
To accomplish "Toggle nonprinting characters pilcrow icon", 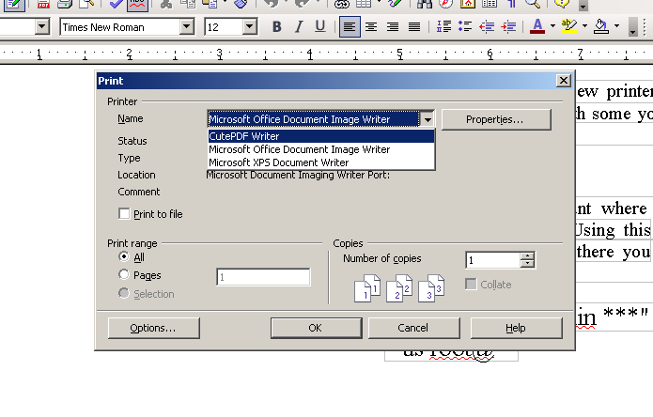I will (x=511, y=4).
